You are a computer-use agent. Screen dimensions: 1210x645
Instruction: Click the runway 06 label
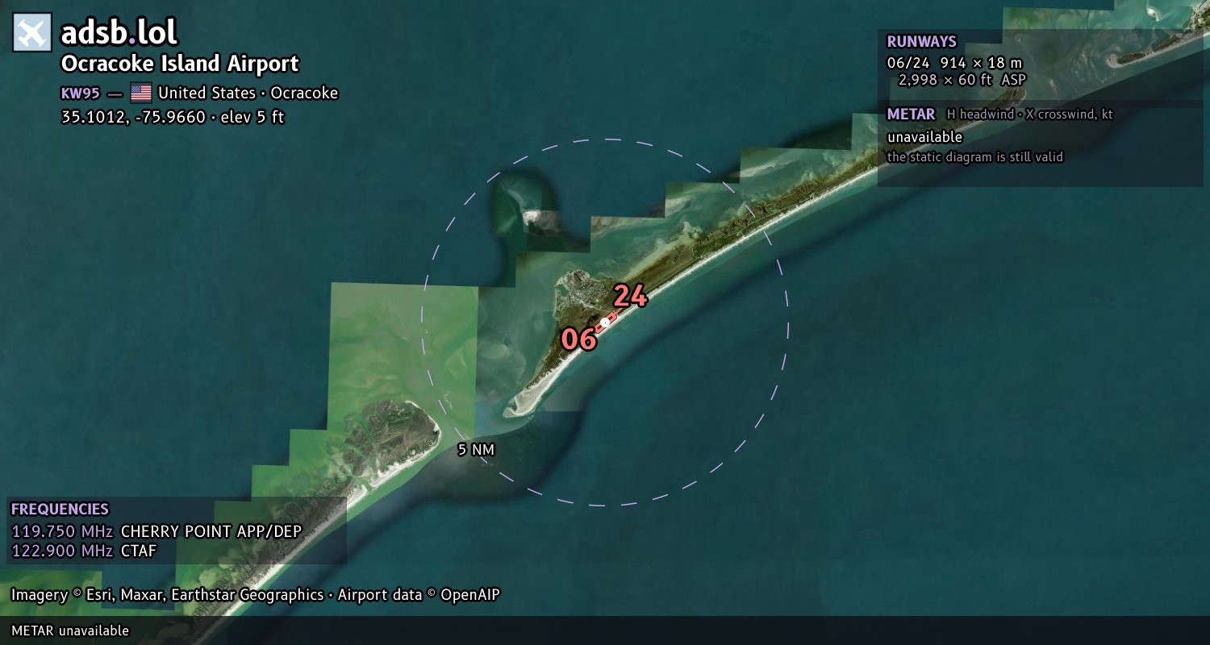click(578, 339)
